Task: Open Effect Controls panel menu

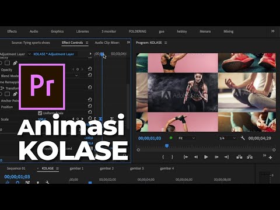Action: click(x=87, y=43)
